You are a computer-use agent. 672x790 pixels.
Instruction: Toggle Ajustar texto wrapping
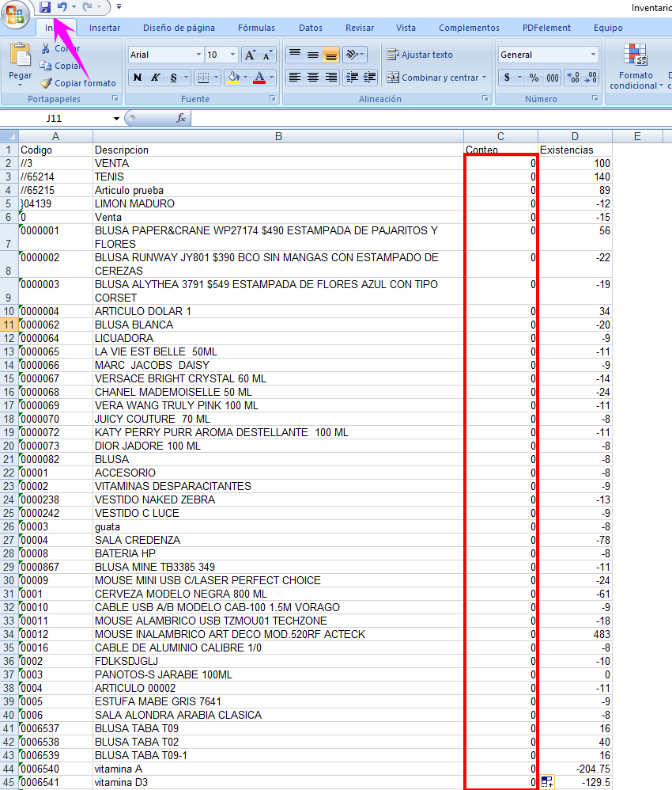[x=420, y=55]
